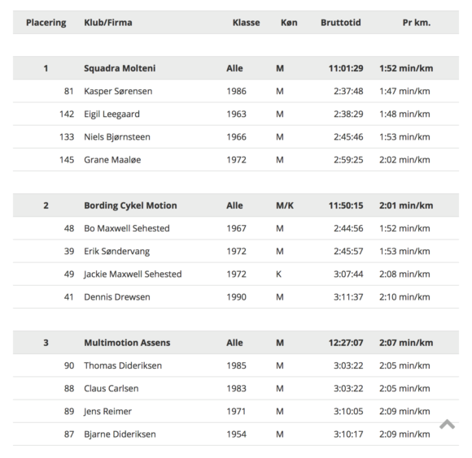Click on Grane Maaløe's name
This screenshot has height=458, width=472.
pos(112,159)
